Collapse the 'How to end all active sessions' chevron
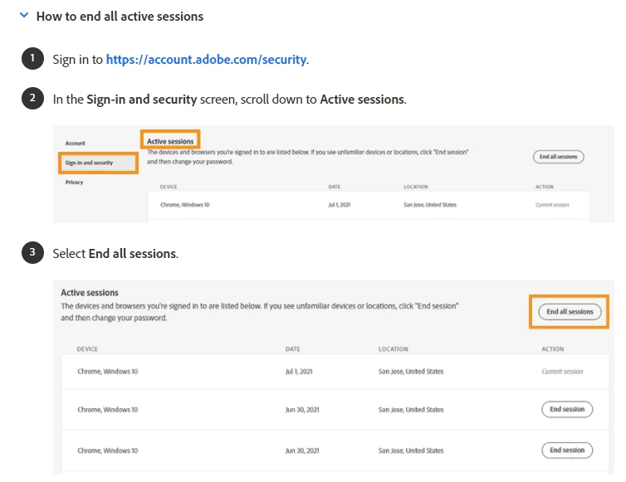This screenshot has height=482, width=626. click(x=24, y=16)
